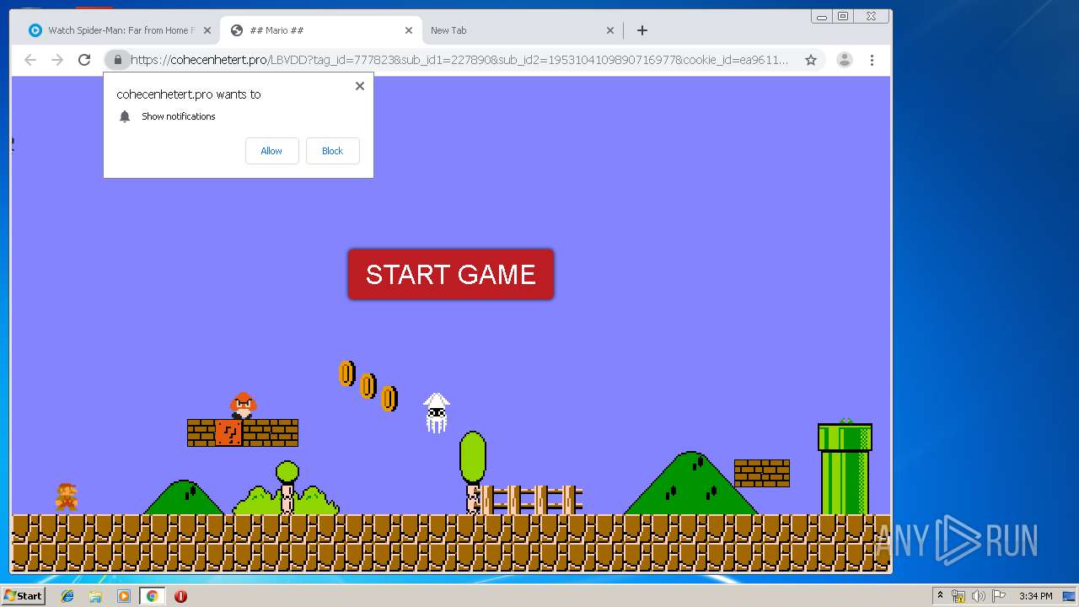Open the Chrome three-dot menu
Screen dimensions: 1079x607
(x=872, y=60)
